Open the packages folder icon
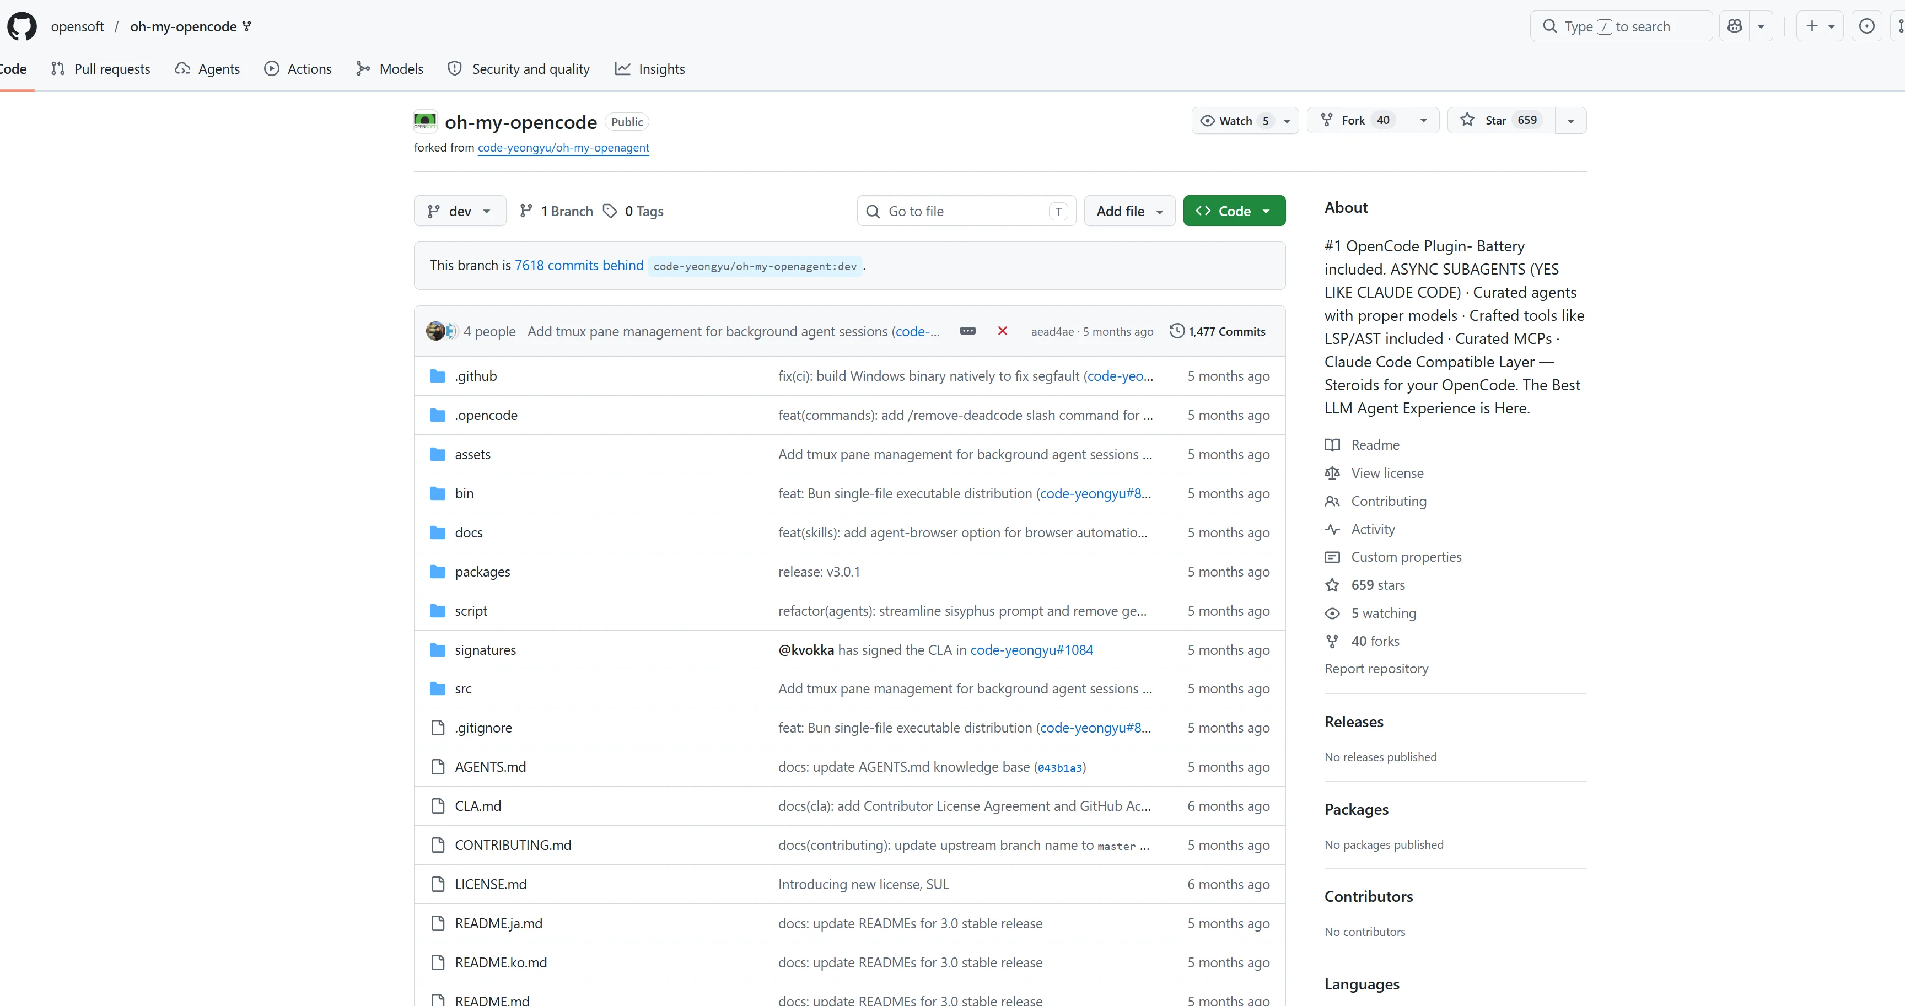 click(x=438, y=572)
